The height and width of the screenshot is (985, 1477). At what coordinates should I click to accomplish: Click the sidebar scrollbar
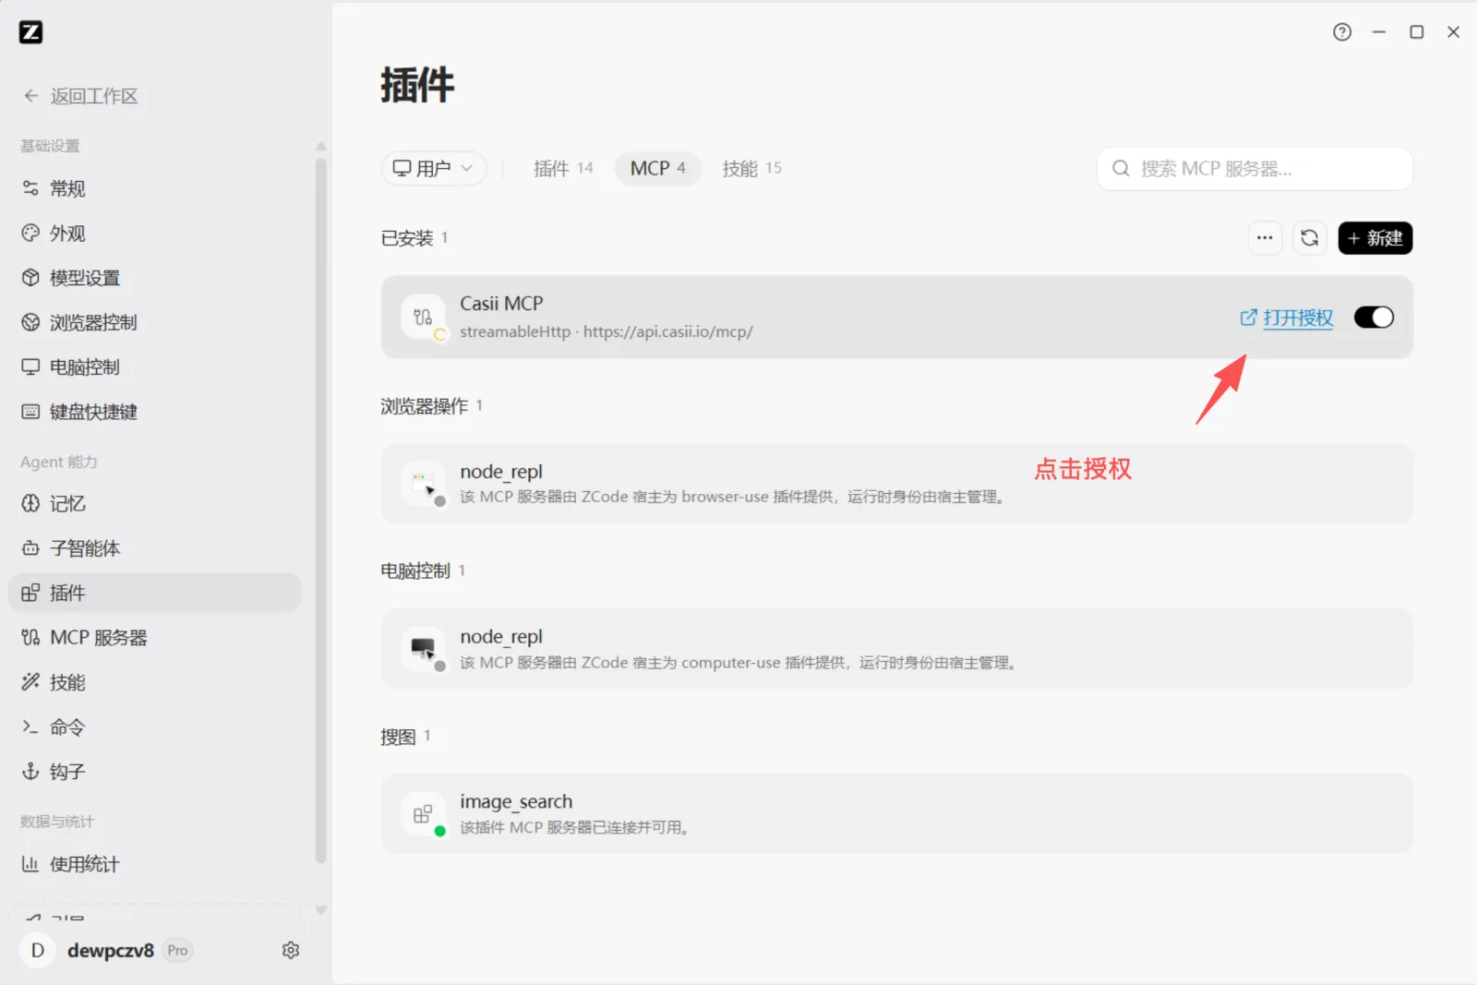[321, 510]
